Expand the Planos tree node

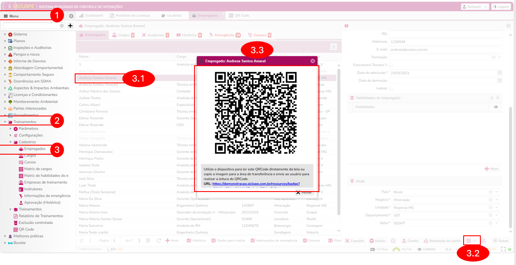coord(5,41)
